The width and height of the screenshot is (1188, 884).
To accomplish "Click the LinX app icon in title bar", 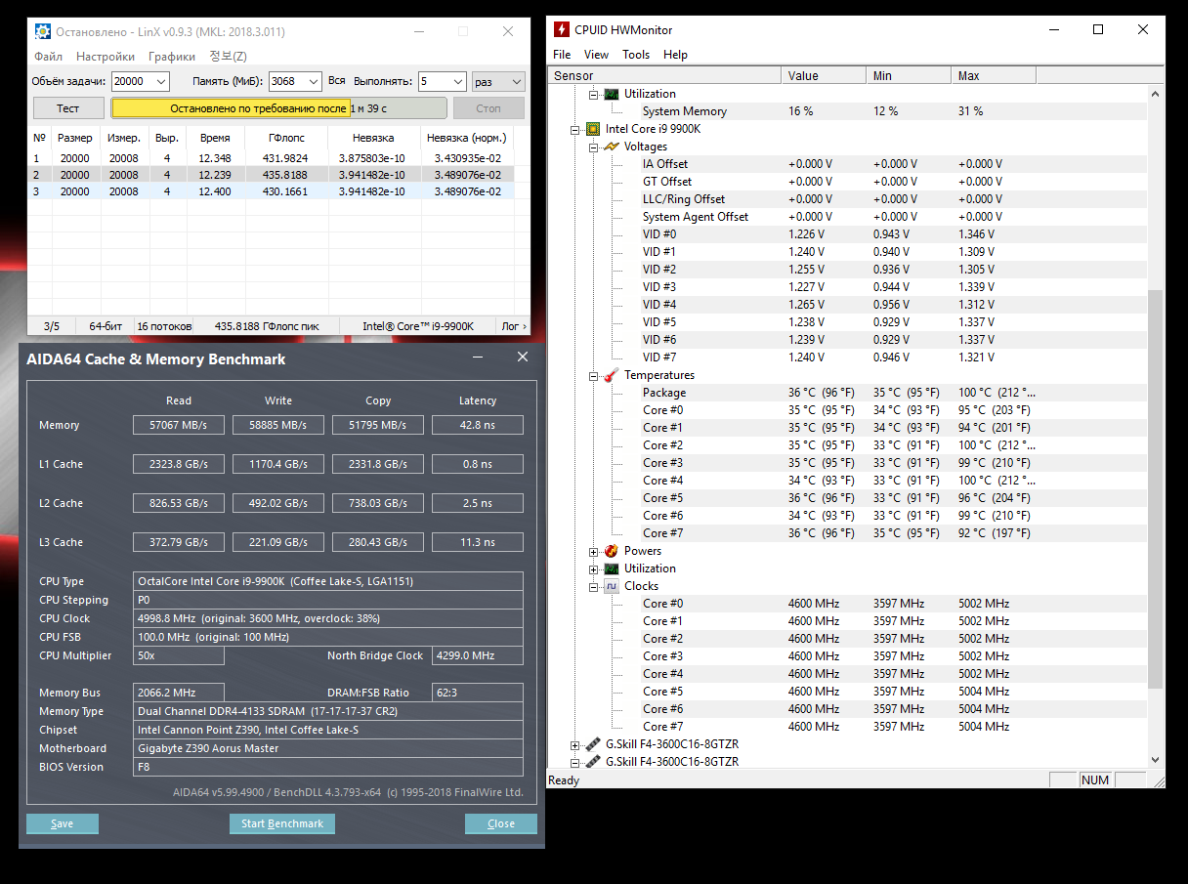I will (x=43, y=31).
